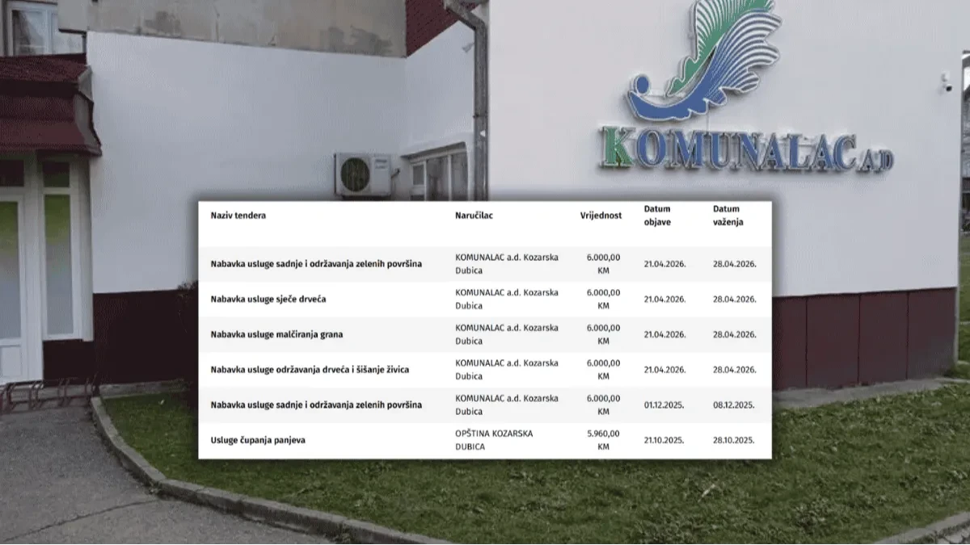The width and height of the screenshot is (970, 545).
Task: Click the 08.12.2025. validity date
Action: coord(735,405)
